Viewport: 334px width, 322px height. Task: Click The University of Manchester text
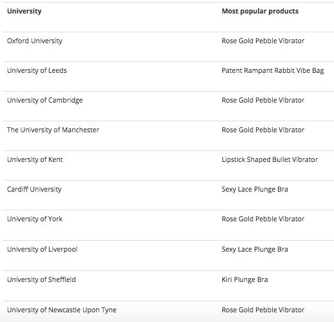pyautogui.click(x=53, y=130)
